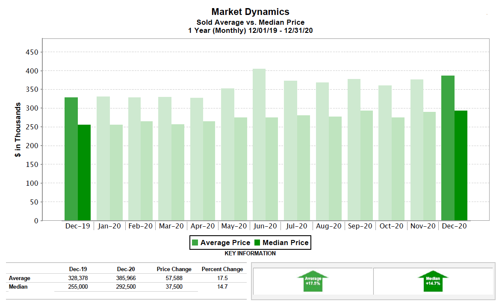
Task: Click the Median +14.7% up-arrow icon
Action: 433,281
